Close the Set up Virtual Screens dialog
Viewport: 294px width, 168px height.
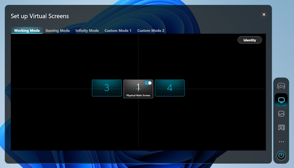click(x=264, y=14)
